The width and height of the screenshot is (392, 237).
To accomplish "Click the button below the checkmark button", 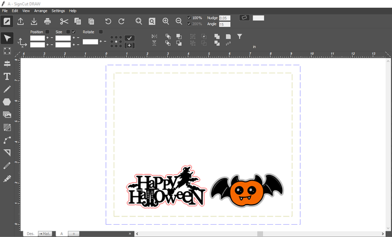I will pyautogui.click(x=129, y=45).
